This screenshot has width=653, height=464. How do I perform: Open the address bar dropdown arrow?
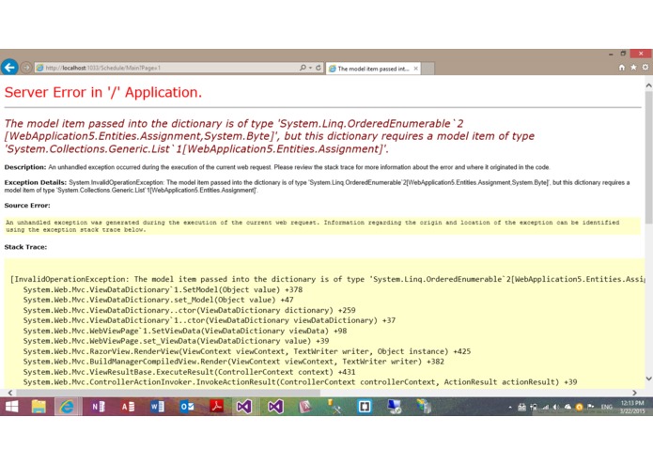pos(311,68)
